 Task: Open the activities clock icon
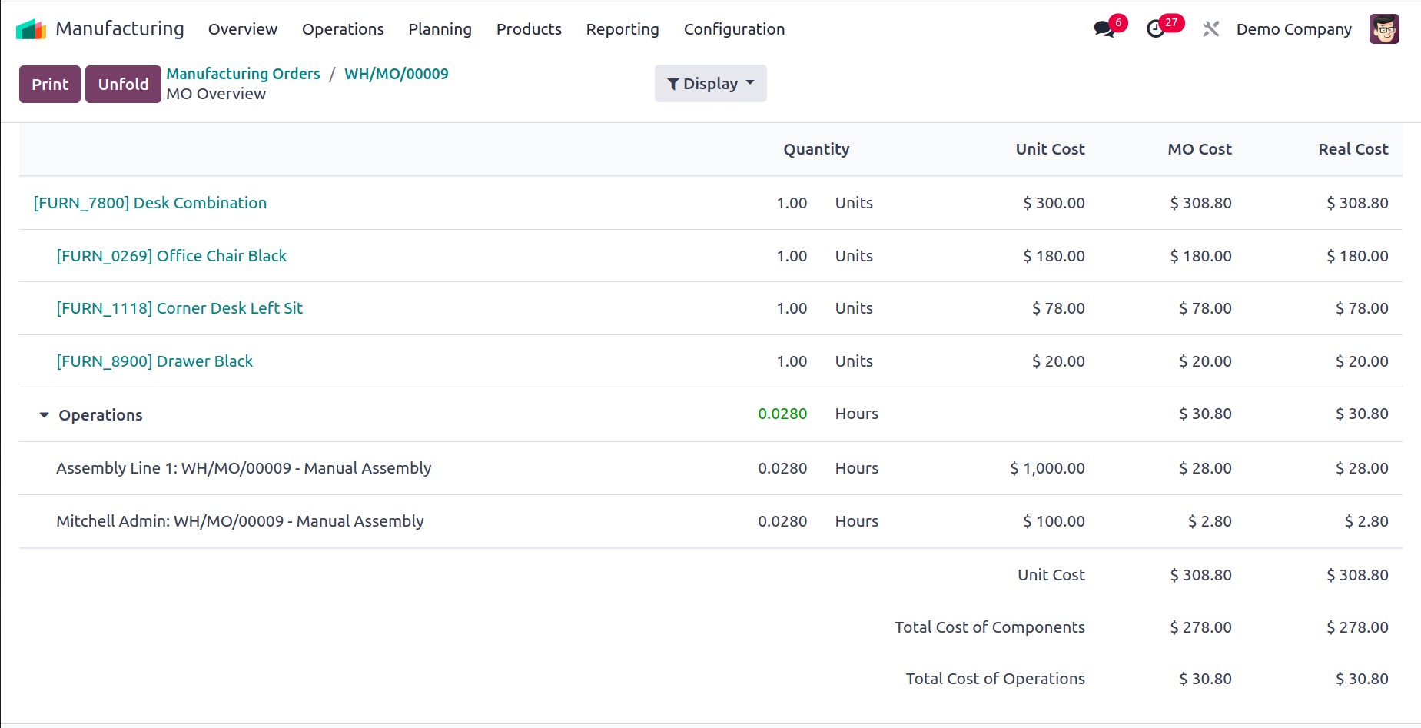coord(1155,29)
